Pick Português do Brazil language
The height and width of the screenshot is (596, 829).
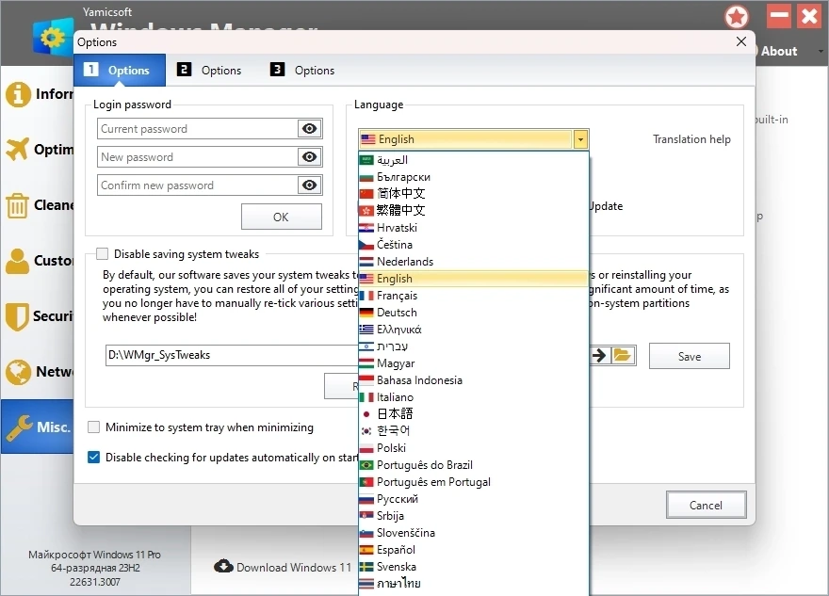point(474,465)
